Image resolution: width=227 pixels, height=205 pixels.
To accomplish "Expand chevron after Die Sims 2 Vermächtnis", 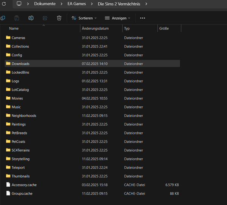I will [x=146, y=4].
